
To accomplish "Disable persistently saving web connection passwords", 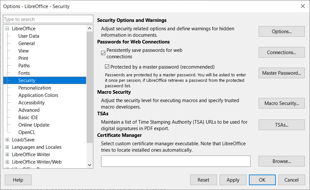I will pyautogui.click(x=103, y=52).
